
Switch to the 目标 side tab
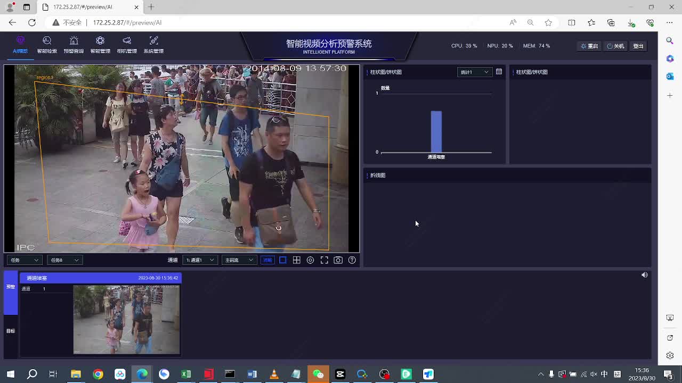click(x=11, y=331)
